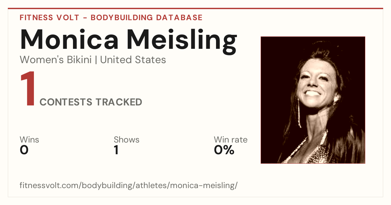The width and height of the screenshot is (391, 205).
Task: Click the CONTESTS TRACKED label
Action: [91, 102]
